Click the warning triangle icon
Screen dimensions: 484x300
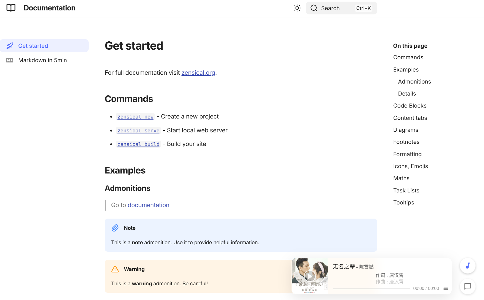pyautogui.click(x=115, y=269)
